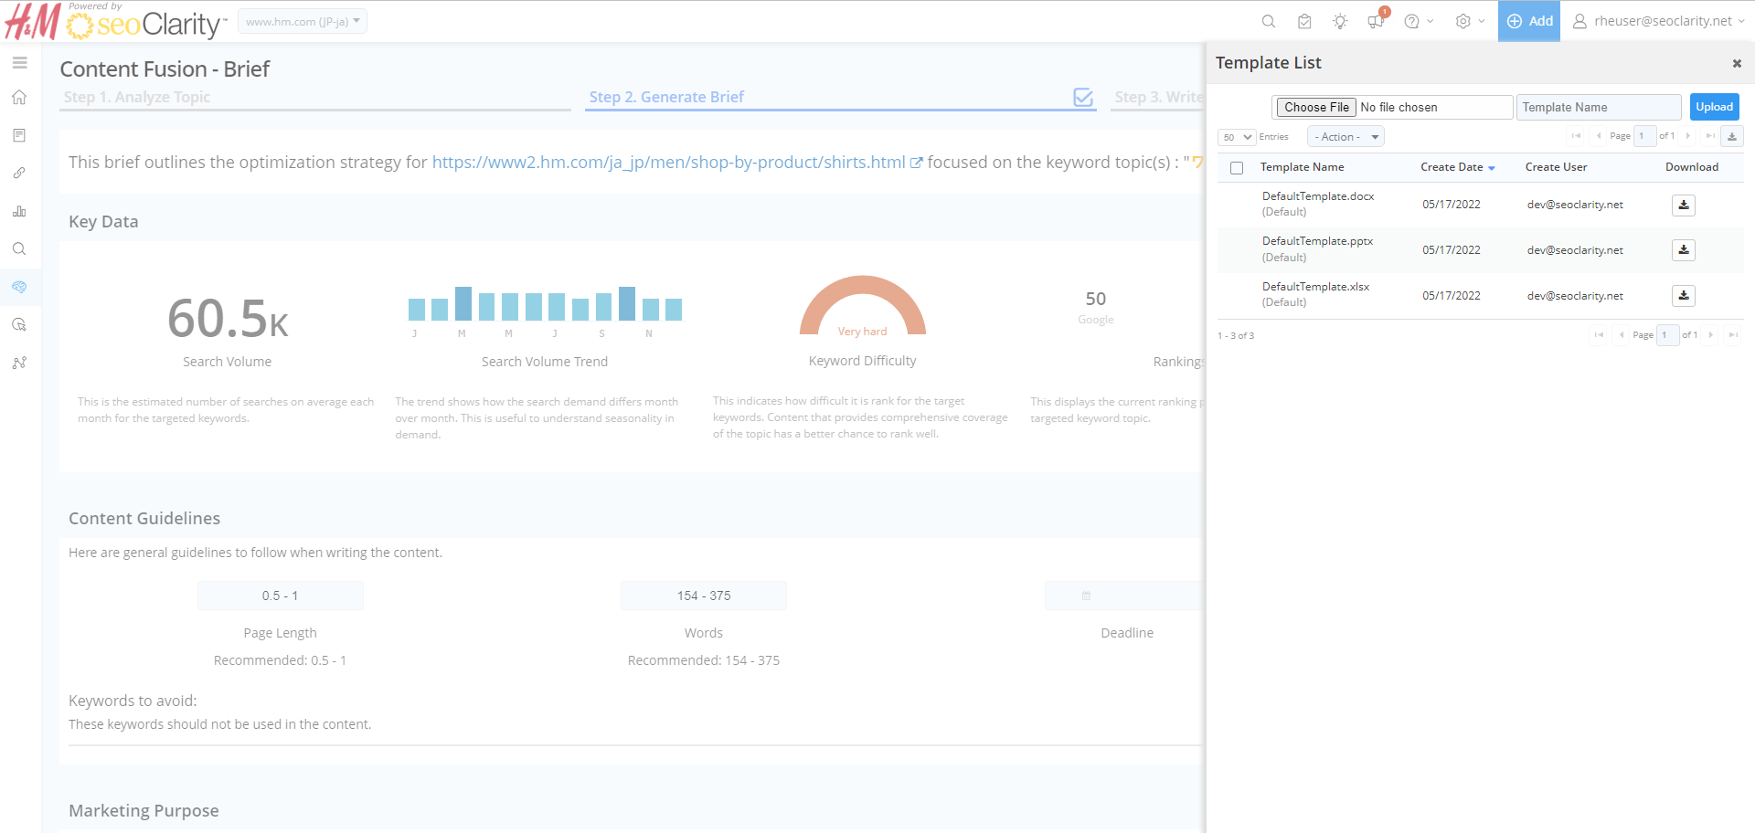Open the lightbulb ideas icon
The height and width of the screenshot is (833, 1755).
pos(1340,21)
